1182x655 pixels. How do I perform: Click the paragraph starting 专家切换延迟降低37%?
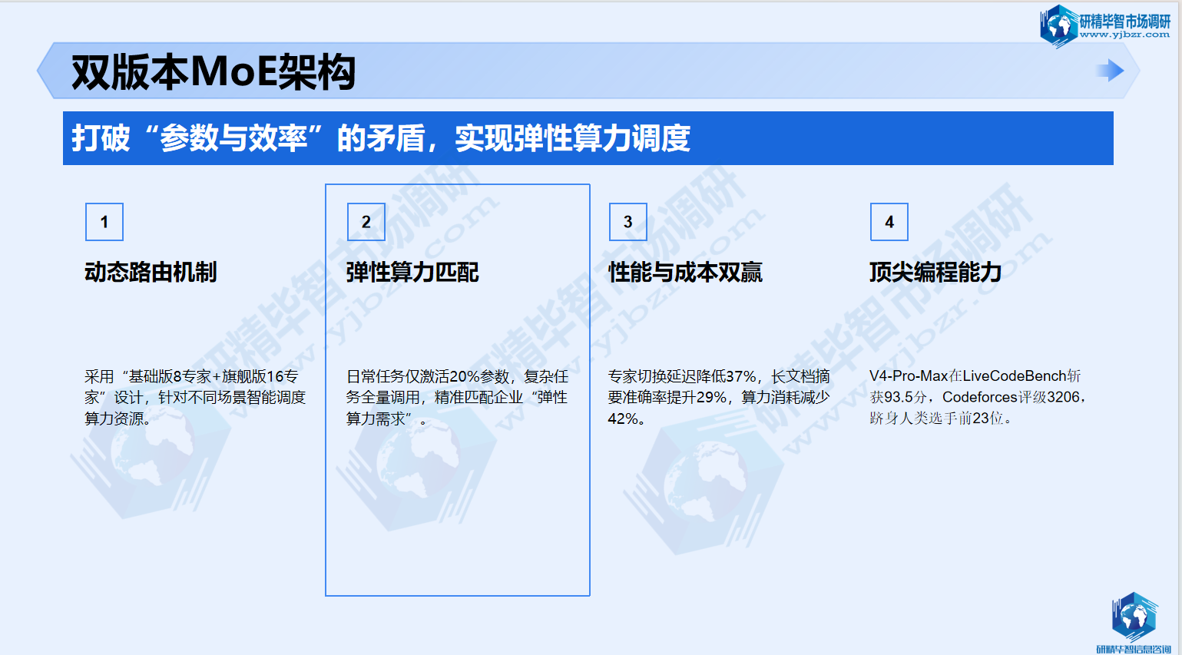[x=719, y=397]
